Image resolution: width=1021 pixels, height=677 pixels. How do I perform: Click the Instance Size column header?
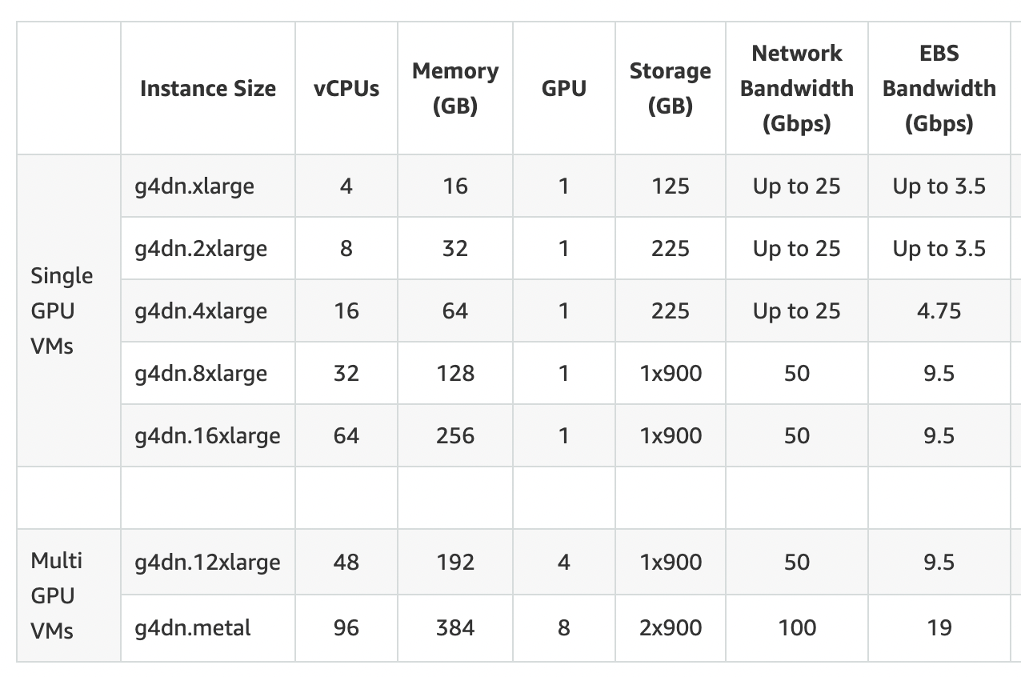[x=208, y=88]
